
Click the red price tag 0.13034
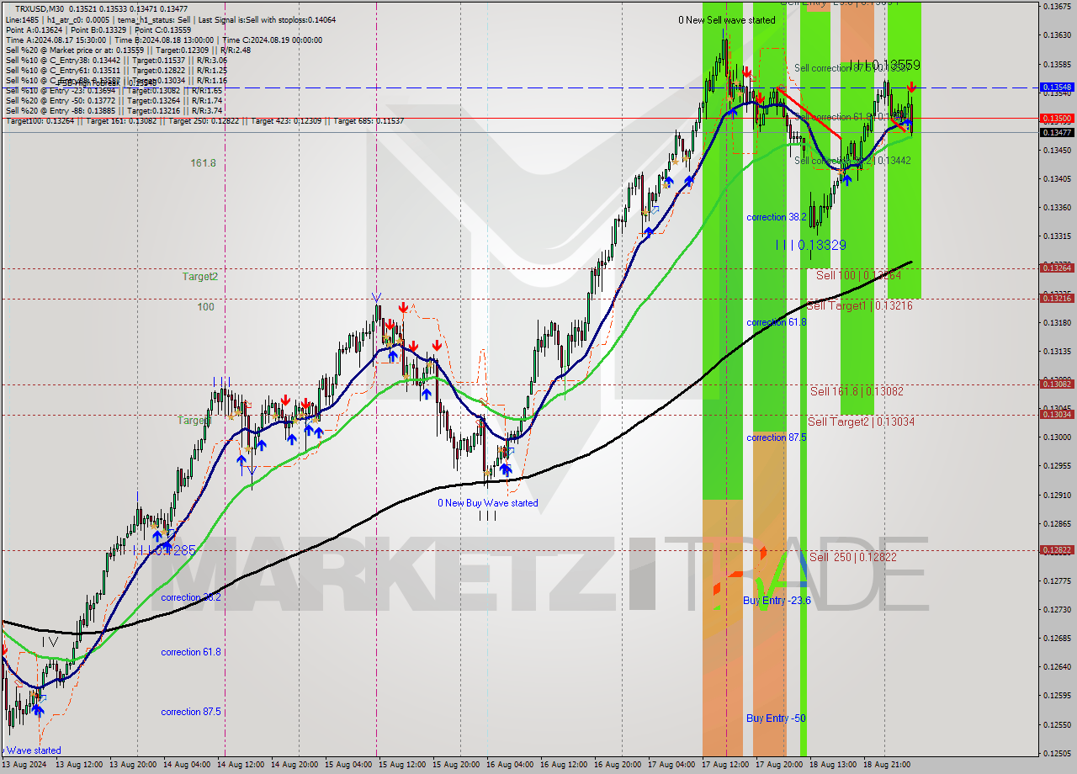coord(1057,414)
